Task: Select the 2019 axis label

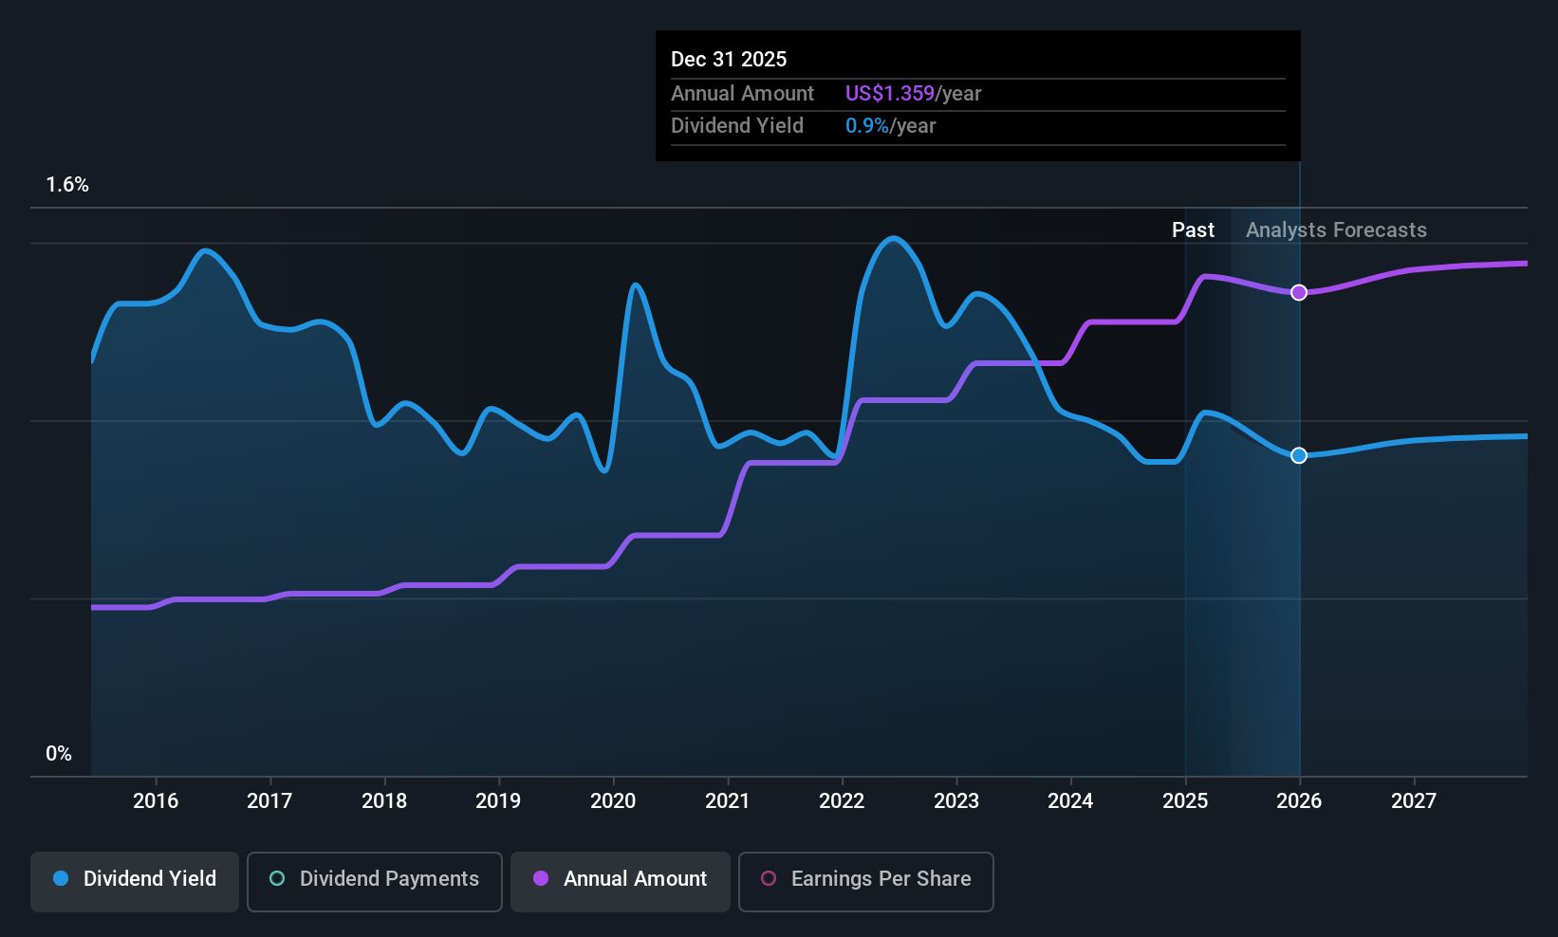Action: (498, 801)
